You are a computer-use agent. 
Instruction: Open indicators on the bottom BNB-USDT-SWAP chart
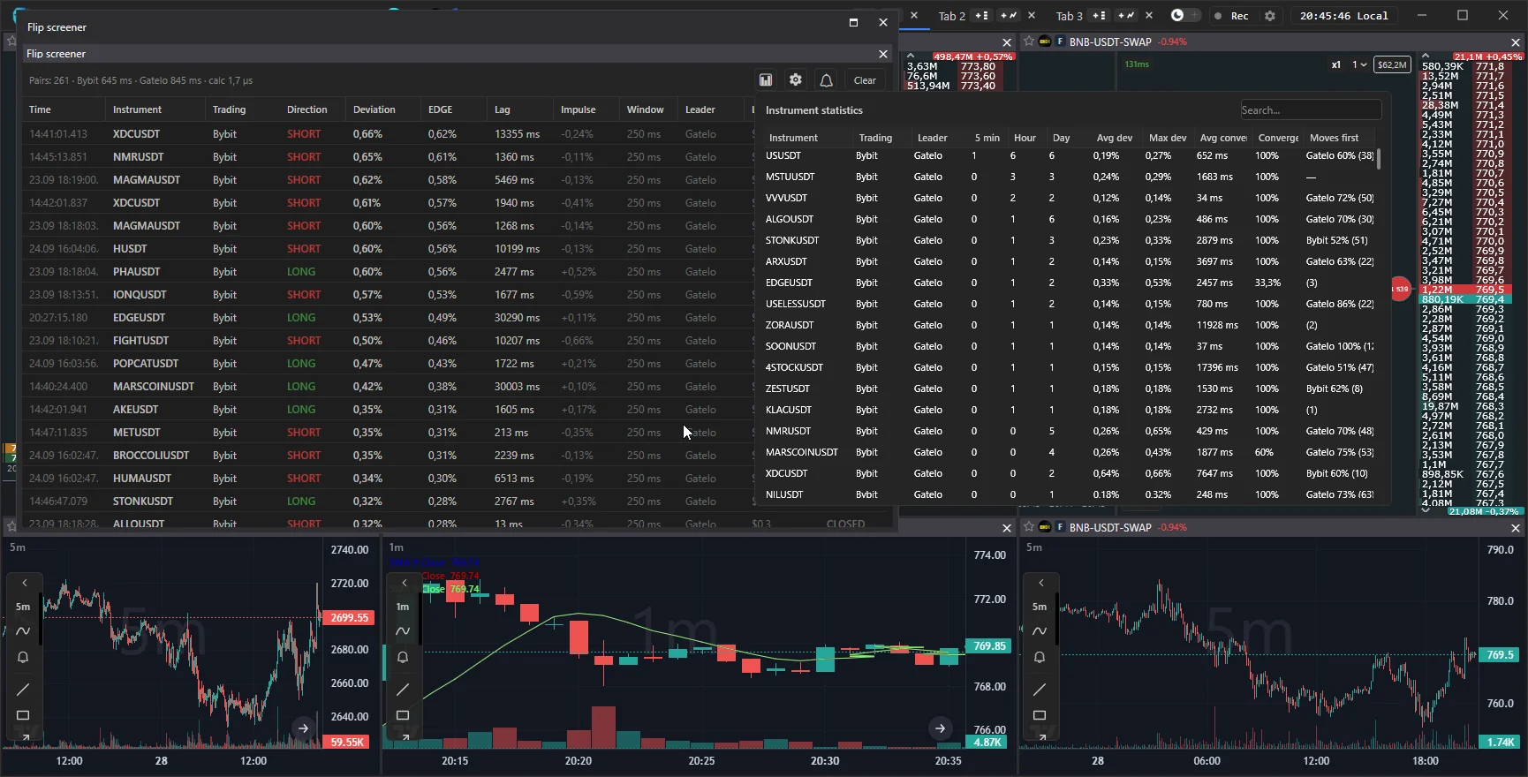(x=1040, y=631)
